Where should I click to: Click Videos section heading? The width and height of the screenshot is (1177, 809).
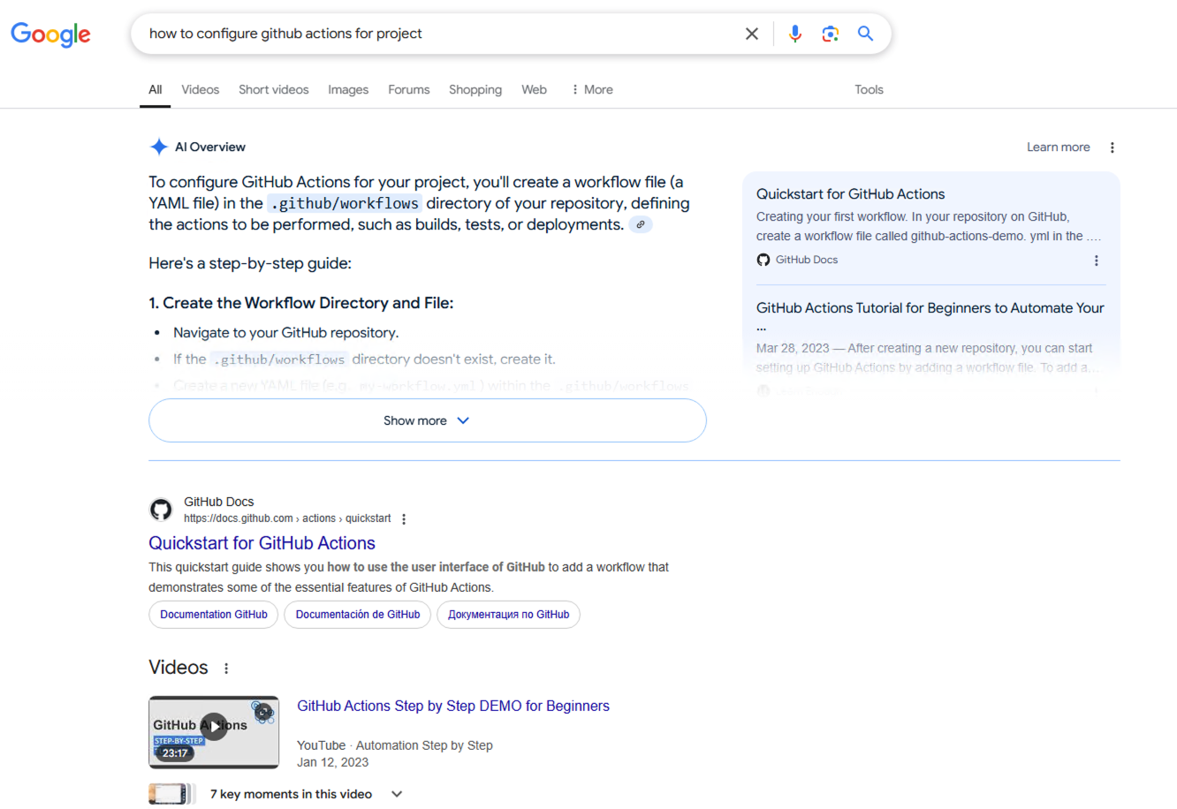pyautogui.click(x=178, y=668)
